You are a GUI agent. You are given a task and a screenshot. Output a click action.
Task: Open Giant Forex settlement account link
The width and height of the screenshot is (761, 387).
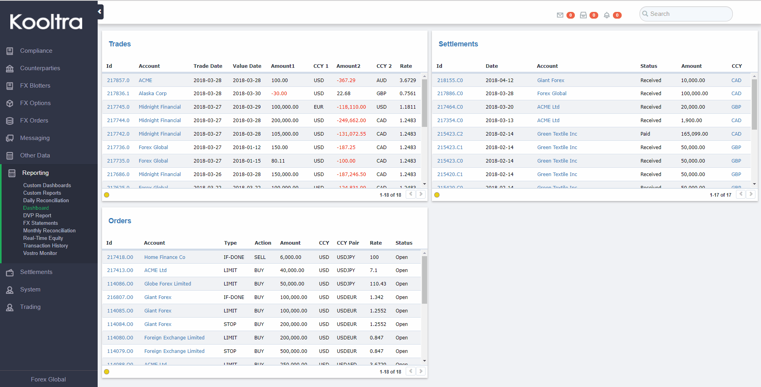[x=551, y=80]
